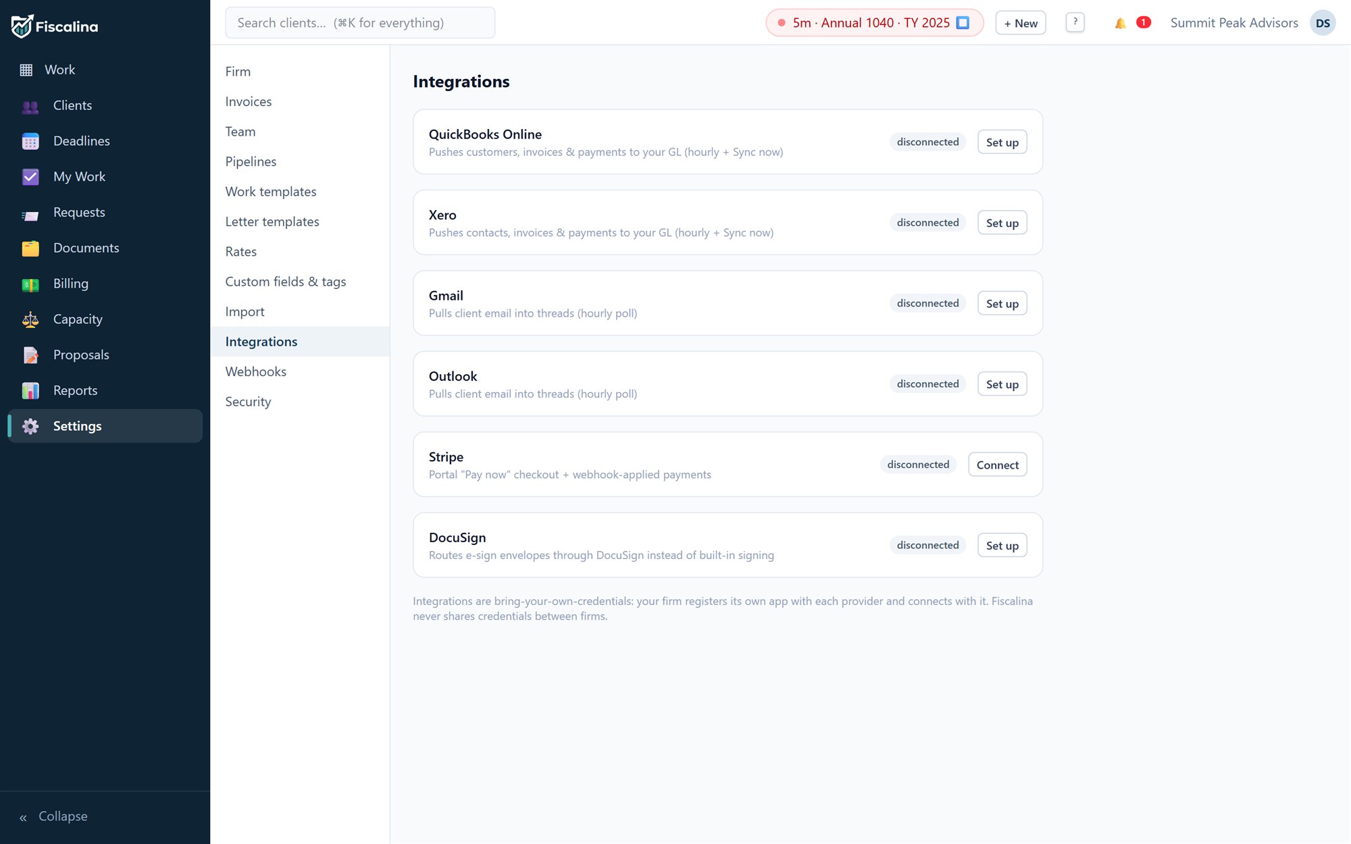Click the Settings gear icon
Screen dimensions: 1351x844
click(30, 426)
